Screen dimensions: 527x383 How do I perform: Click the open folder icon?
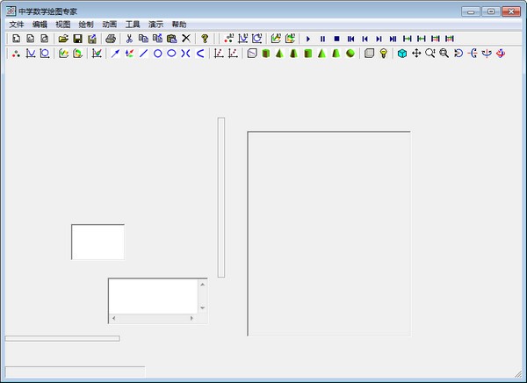[63, 39]
